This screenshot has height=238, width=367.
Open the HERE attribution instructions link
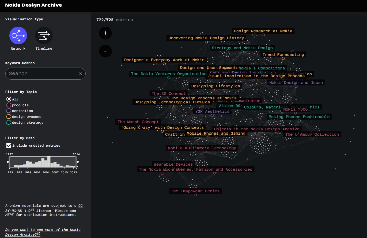pos(9,215)
